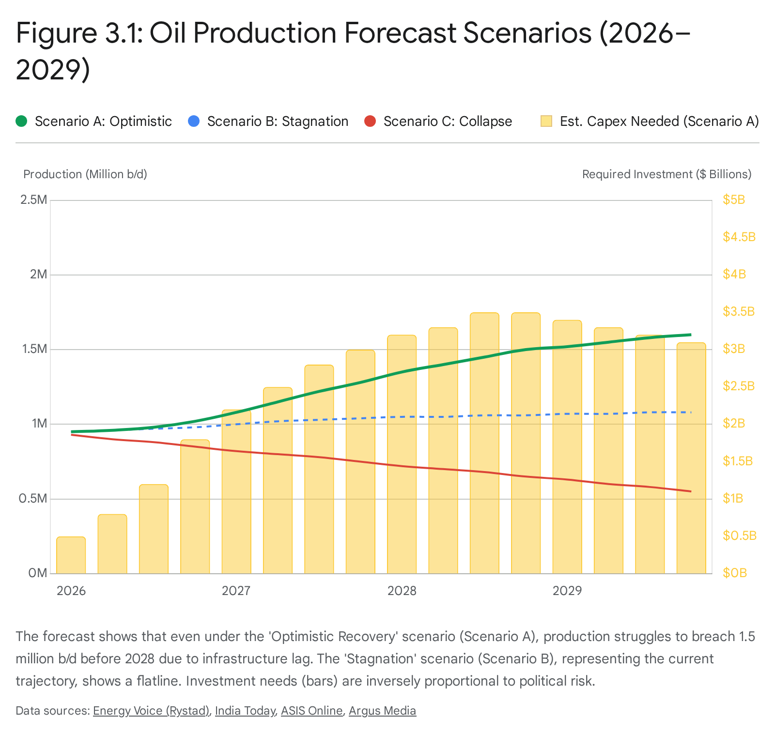Toggle the Scenario A: Optimistic legend label
Image resolution: width=775 pixels, height=734 pixels.
coord(103,121)
